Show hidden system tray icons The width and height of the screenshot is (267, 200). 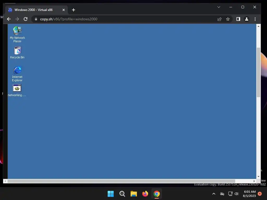point(214,194)
